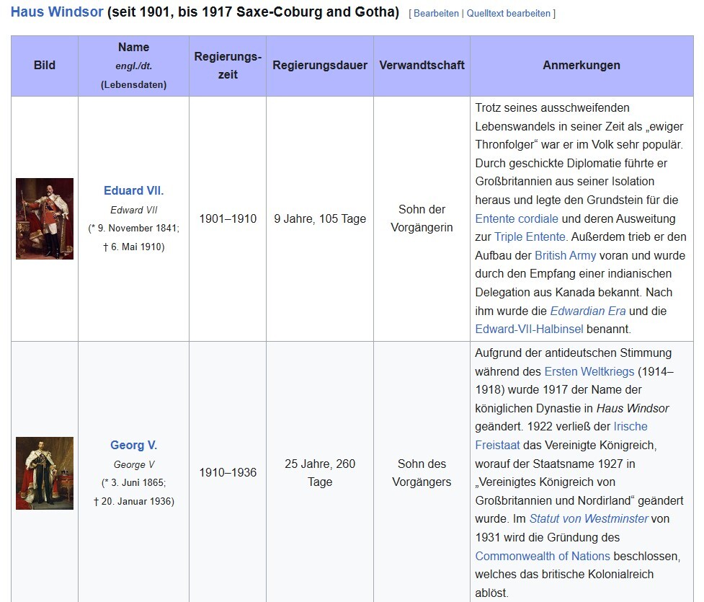Click the Verwandtschaft column header
The image size is (704, 602).
click(x=422, y=66)
